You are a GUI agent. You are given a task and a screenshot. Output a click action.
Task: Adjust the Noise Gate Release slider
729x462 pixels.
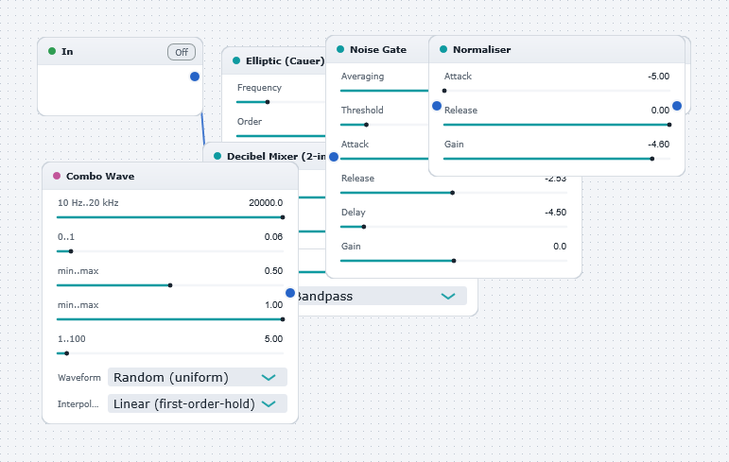(x=454, y=193)
